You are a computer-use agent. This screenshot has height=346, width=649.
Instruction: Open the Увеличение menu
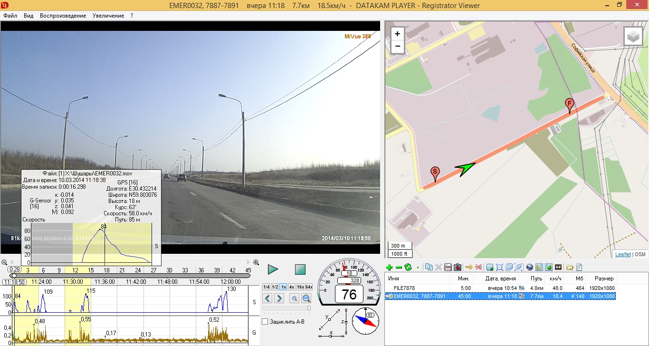coord(108,16)
